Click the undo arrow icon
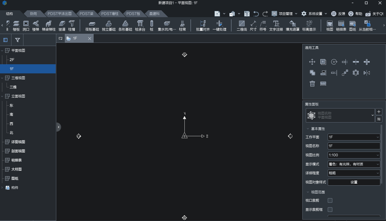Viewport: 386px width, 221px height. pyautogui.click(x=256, y=14)
